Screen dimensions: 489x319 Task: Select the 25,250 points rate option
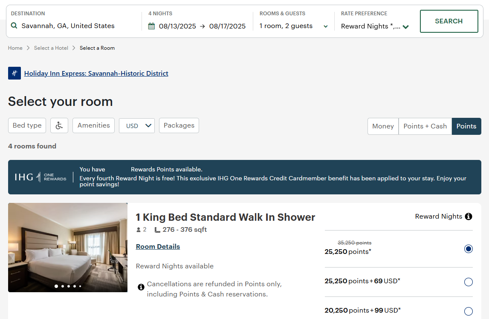[469, 249]
